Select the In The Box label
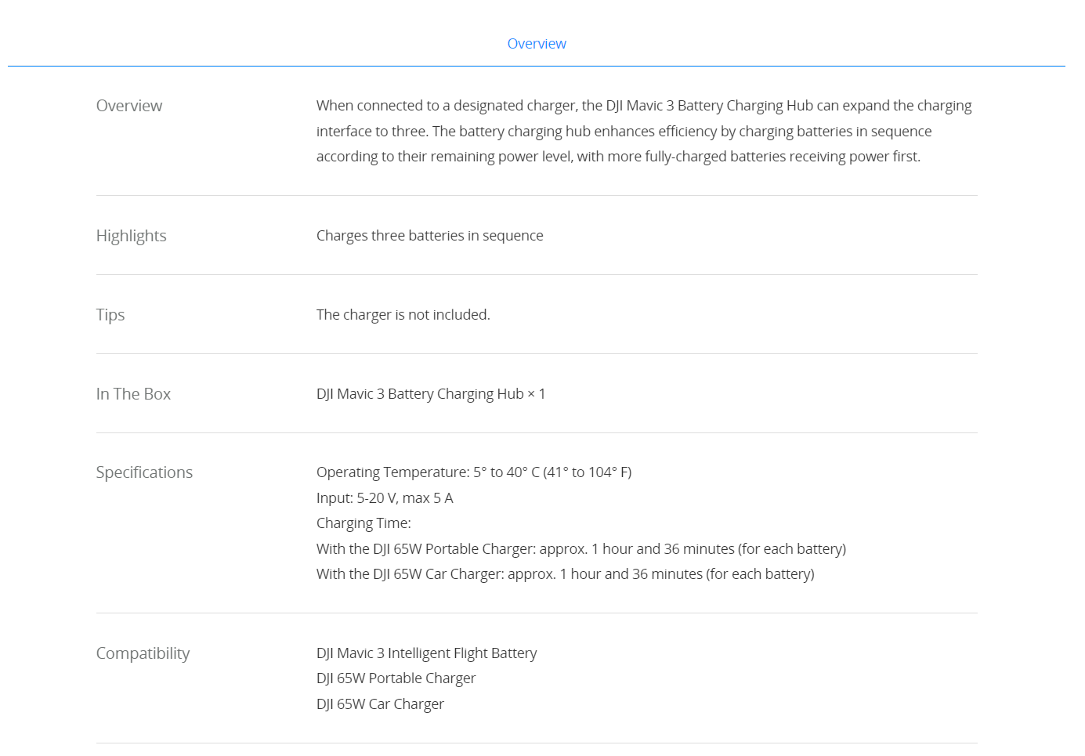Viewport: 1085px width, 756px height. coord(133,394)
